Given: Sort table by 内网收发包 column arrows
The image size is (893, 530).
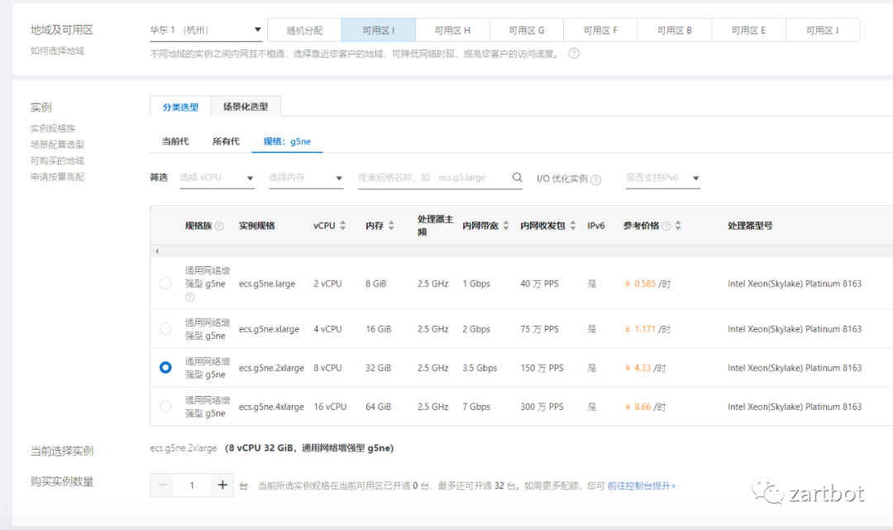Looking at the screenshot, I should pos(573,226).
